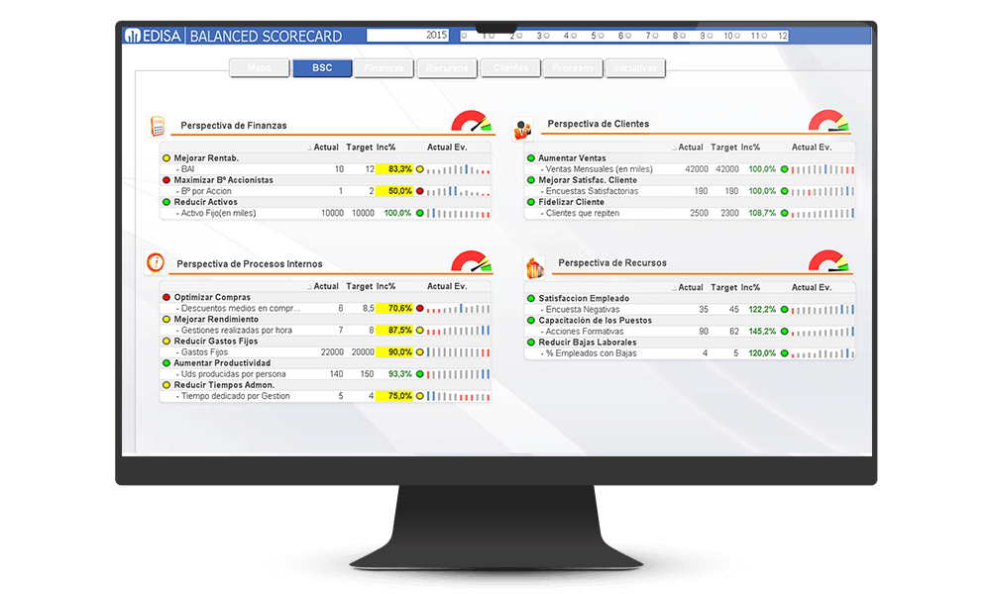Viewport: 991px width, 594px height.
Task: Click the Clientes perspective people icon
Action: pyautogui.click(x=522, y=128)
